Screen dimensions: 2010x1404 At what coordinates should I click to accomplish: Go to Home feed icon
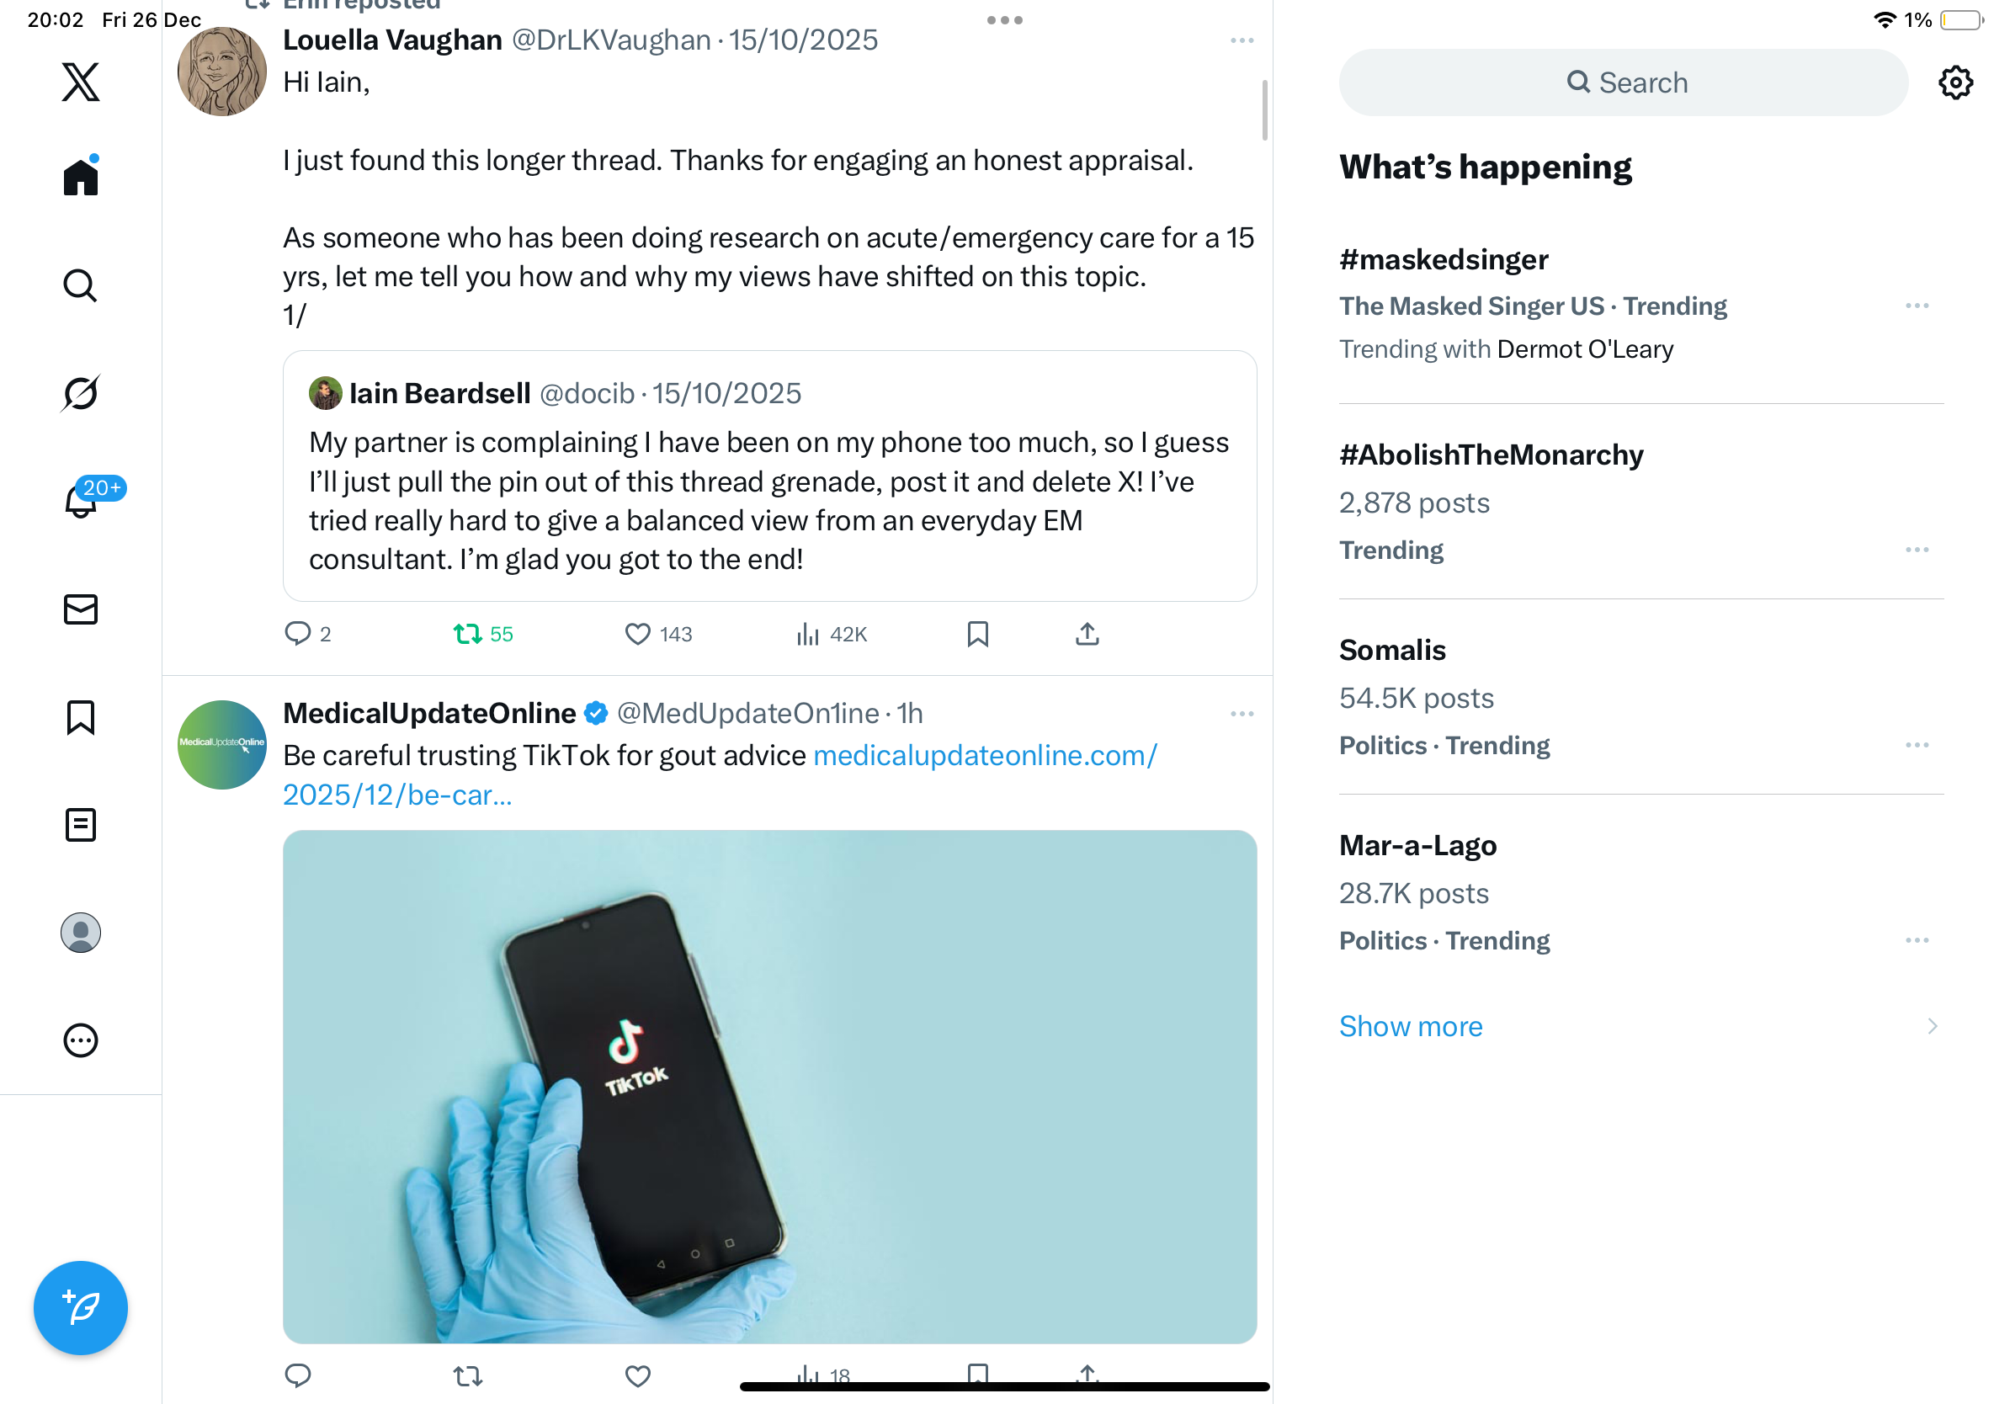click(x=81, y=177)
